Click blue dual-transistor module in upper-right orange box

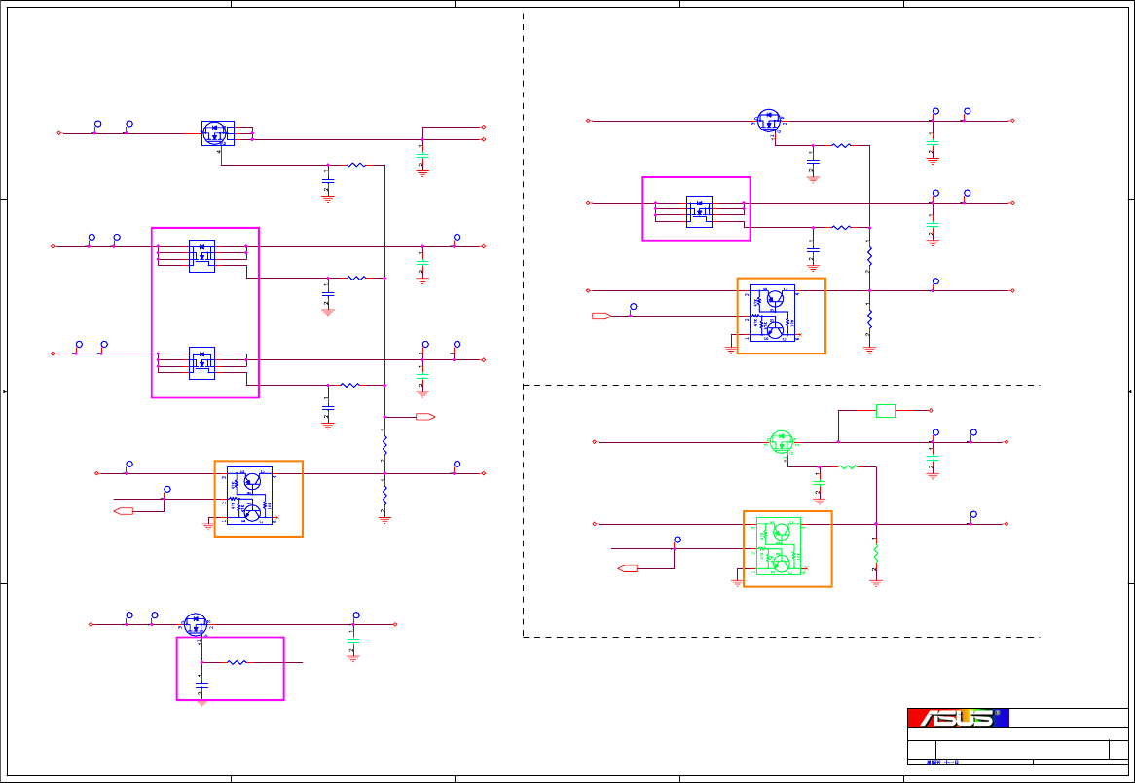(772, 313)
